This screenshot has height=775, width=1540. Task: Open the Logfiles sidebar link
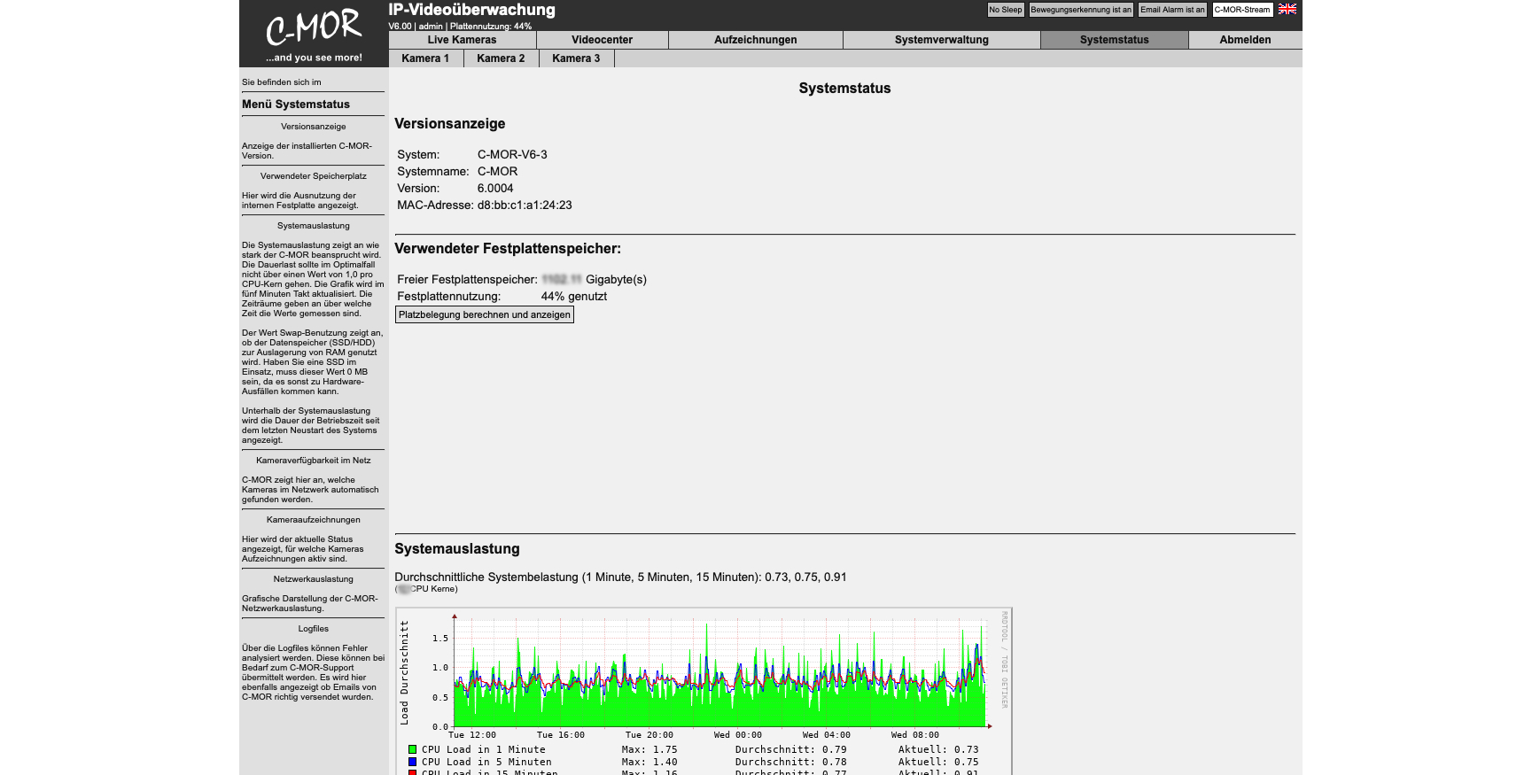[x=313, y=629]
